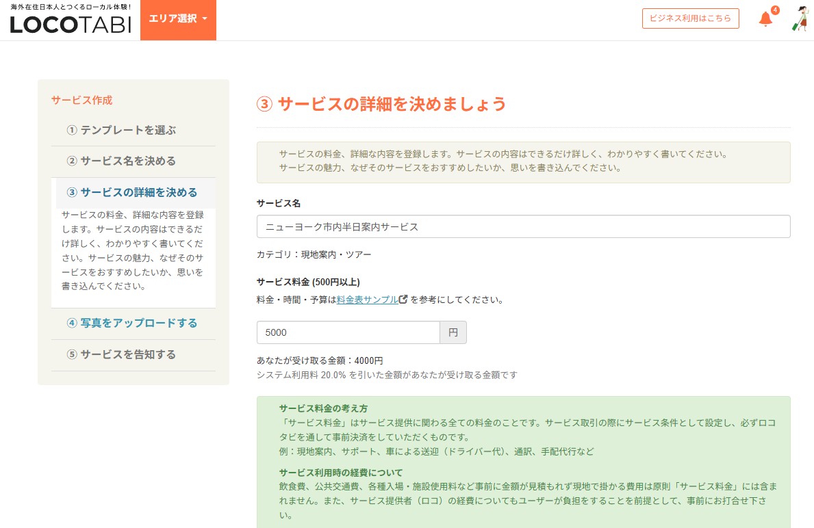Click the LOCOTABI logo
814x528 pixels.
pos(71,20)
